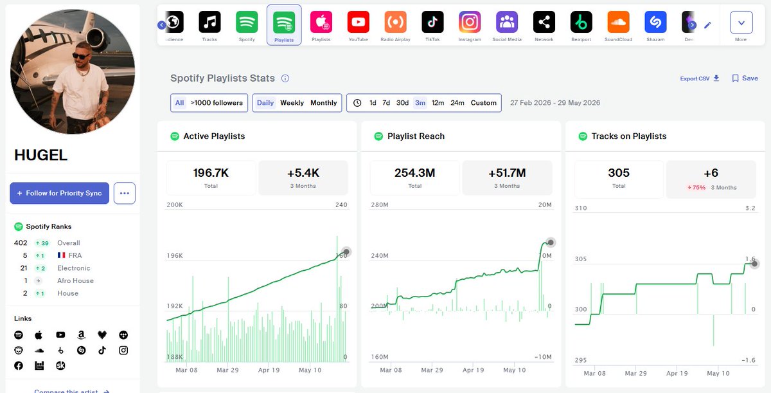This screenshot has width=771, height=393.
Task: Switch chart granularity to Weekly
Action: 292,103
